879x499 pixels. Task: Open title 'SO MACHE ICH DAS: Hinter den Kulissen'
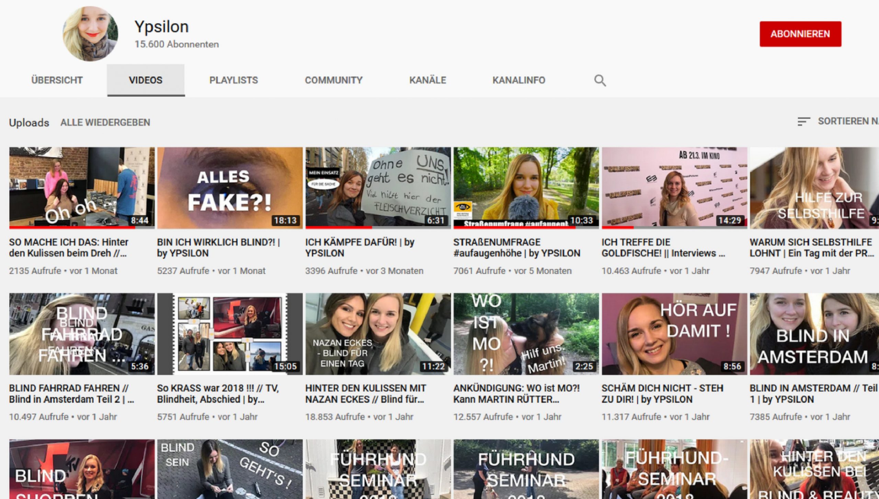[x=69, y=248]
